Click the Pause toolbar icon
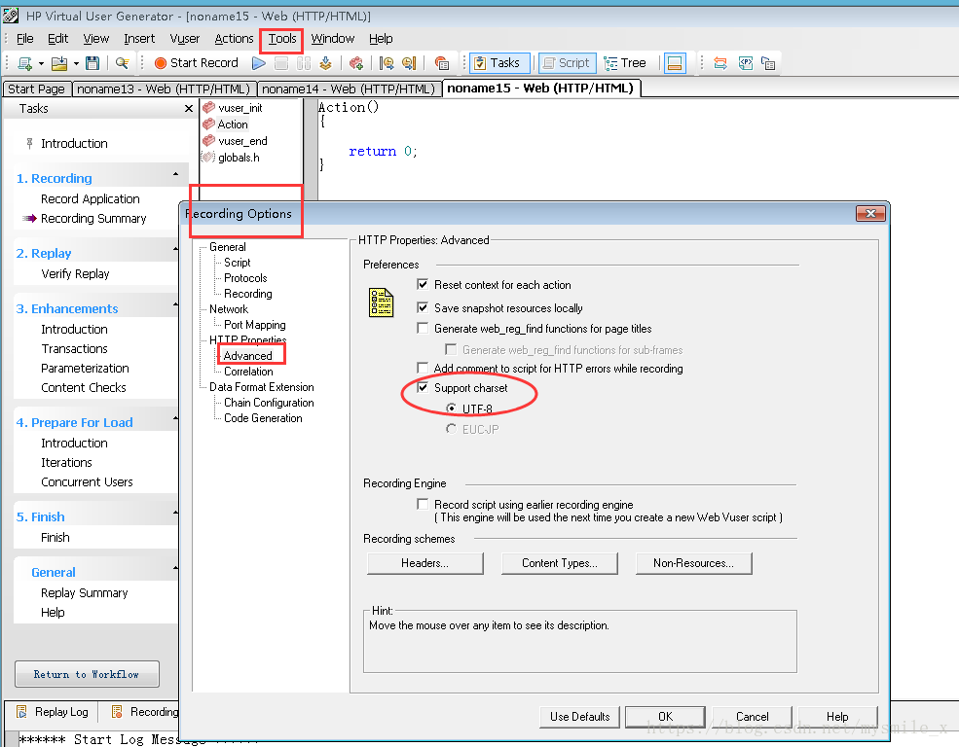 [304, 63]
